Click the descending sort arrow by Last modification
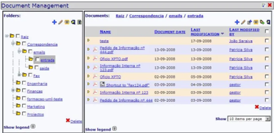This screenshot has height=133, width=274. click(222, 34)
